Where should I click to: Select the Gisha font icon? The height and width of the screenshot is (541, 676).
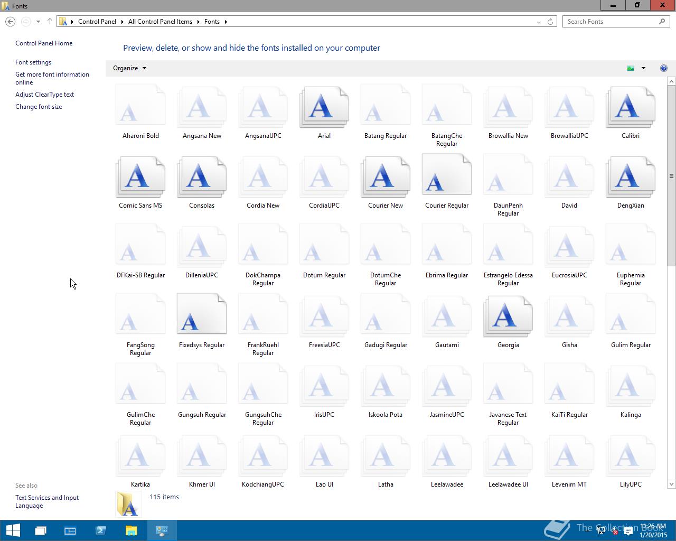[x=569, y=316]
